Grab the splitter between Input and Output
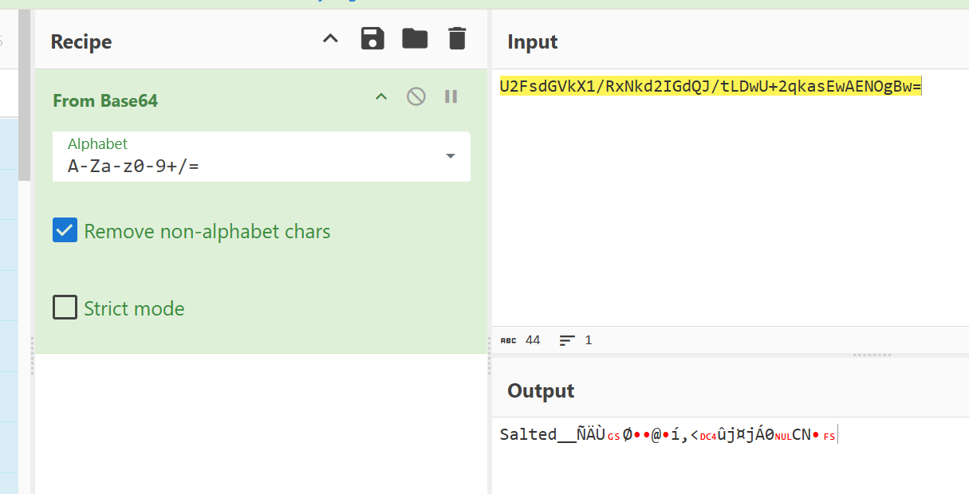The image size is (969, 494). [x=870, y=355]
